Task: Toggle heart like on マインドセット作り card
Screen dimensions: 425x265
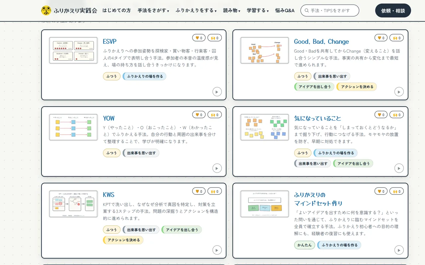Action: click(381, 191)
